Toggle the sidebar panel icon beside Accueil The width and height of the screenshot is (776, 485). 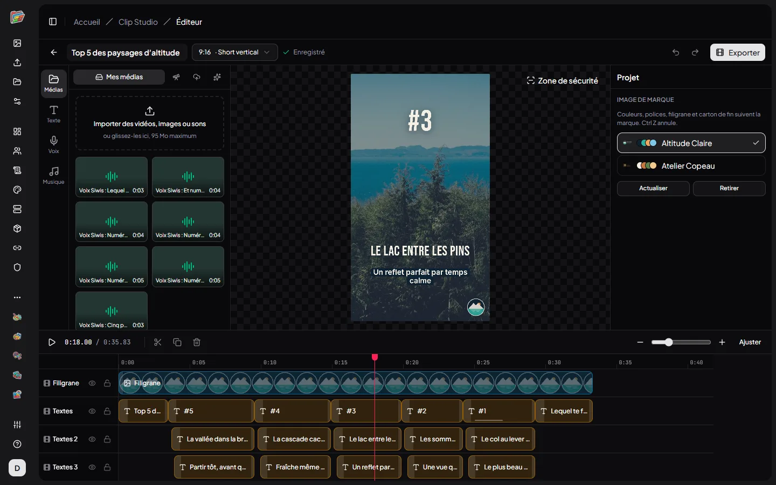pyautogui.click(x=53, y=22)
